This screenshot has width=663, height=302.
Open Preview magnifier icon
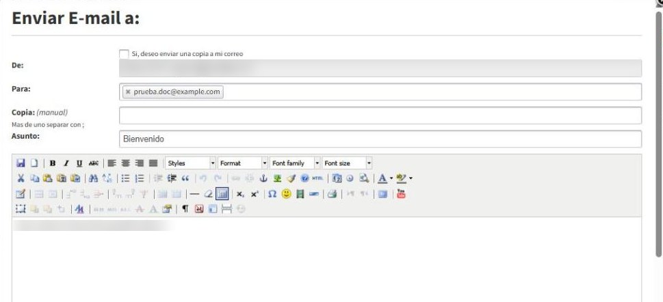363,178
